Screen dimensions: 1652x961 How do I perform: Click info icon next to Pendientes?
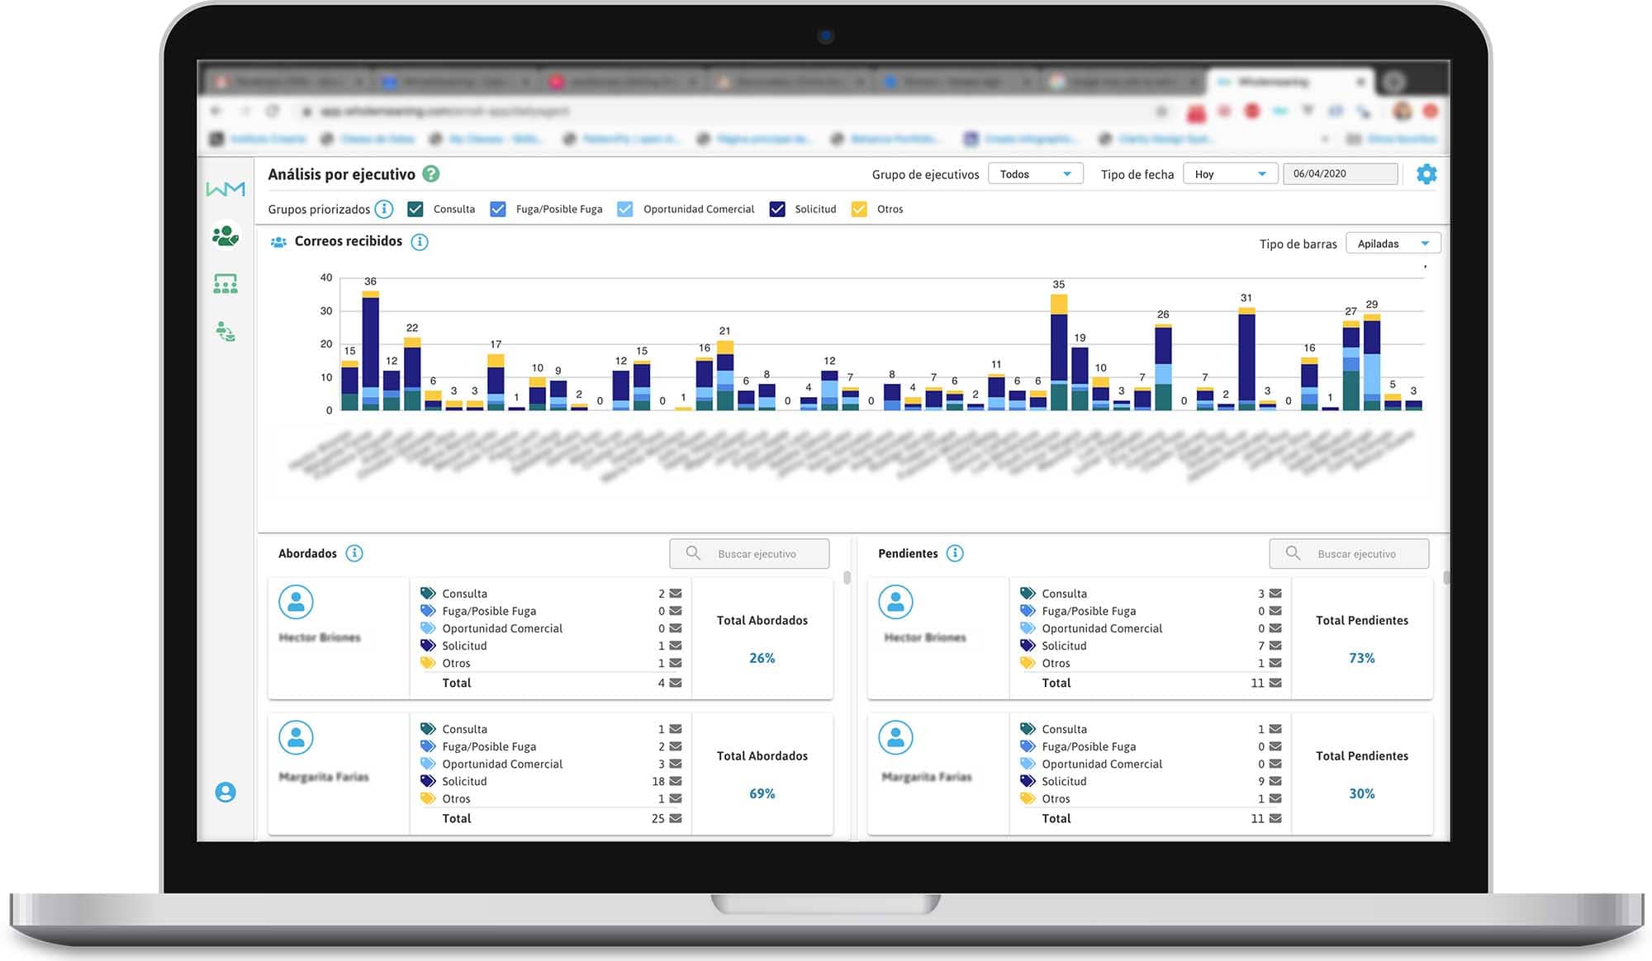point(955,553)
